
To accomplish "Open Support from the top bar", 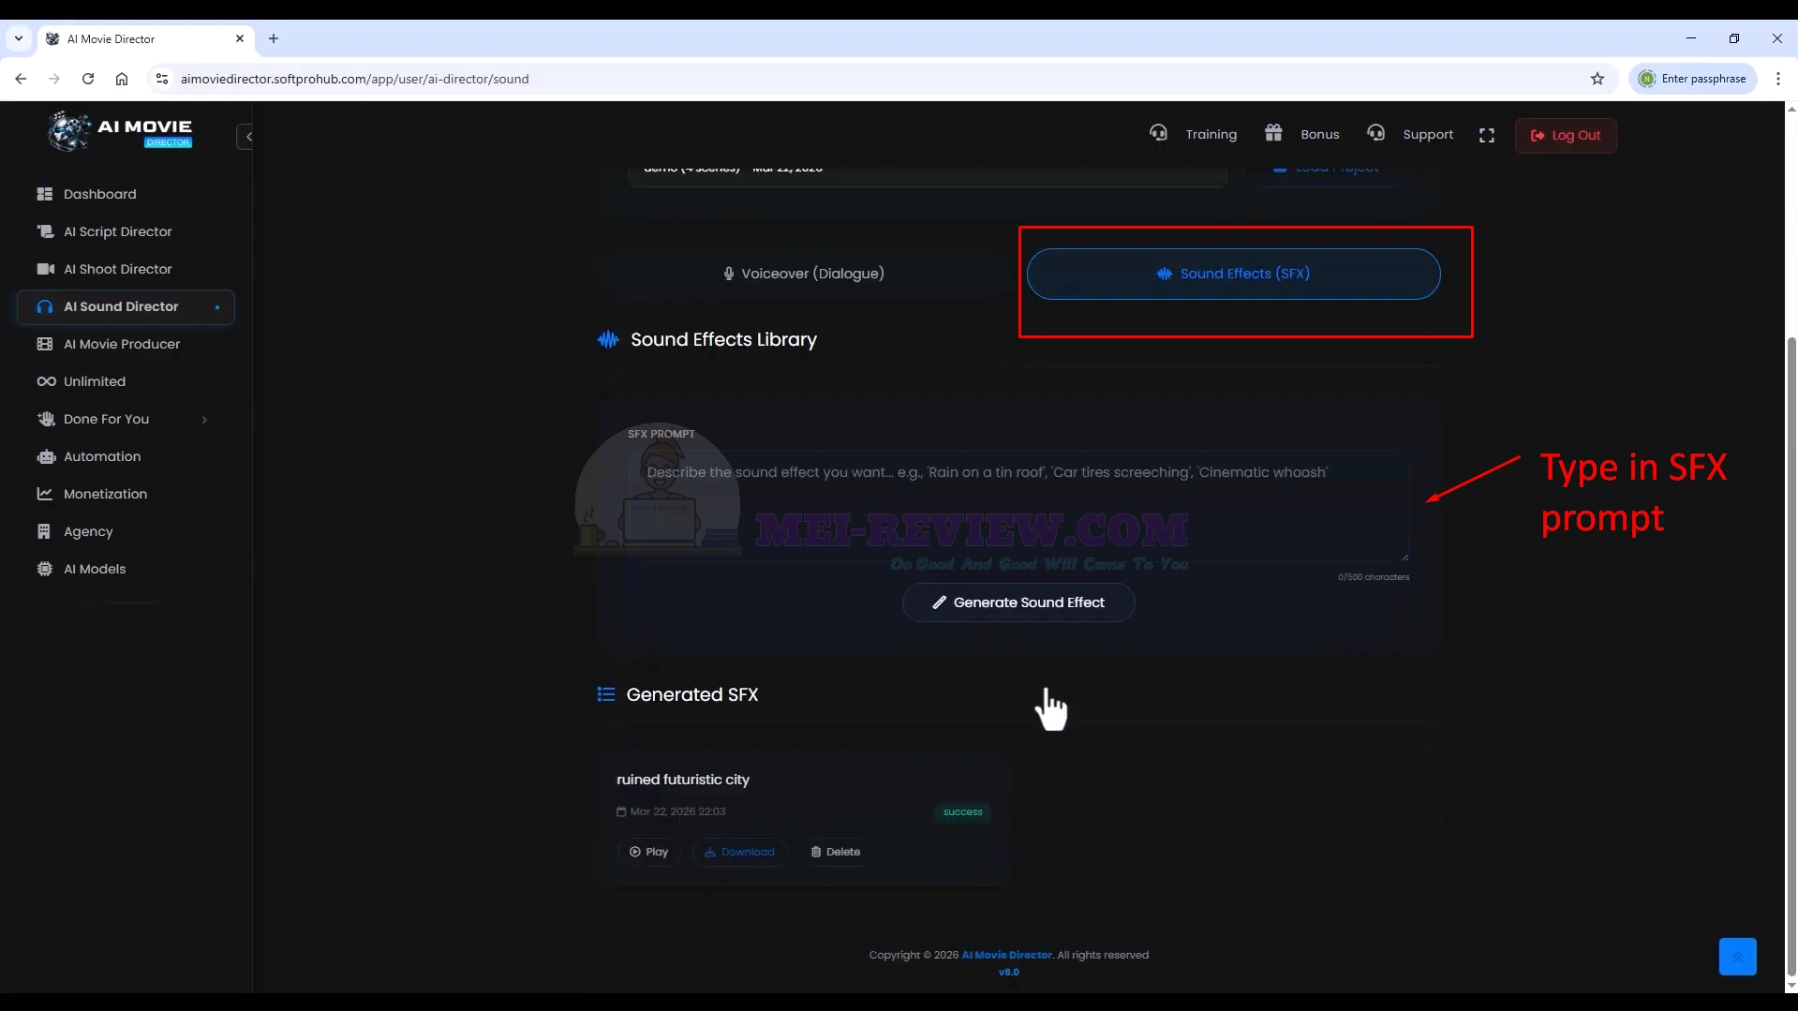I will coord(1410,134).
